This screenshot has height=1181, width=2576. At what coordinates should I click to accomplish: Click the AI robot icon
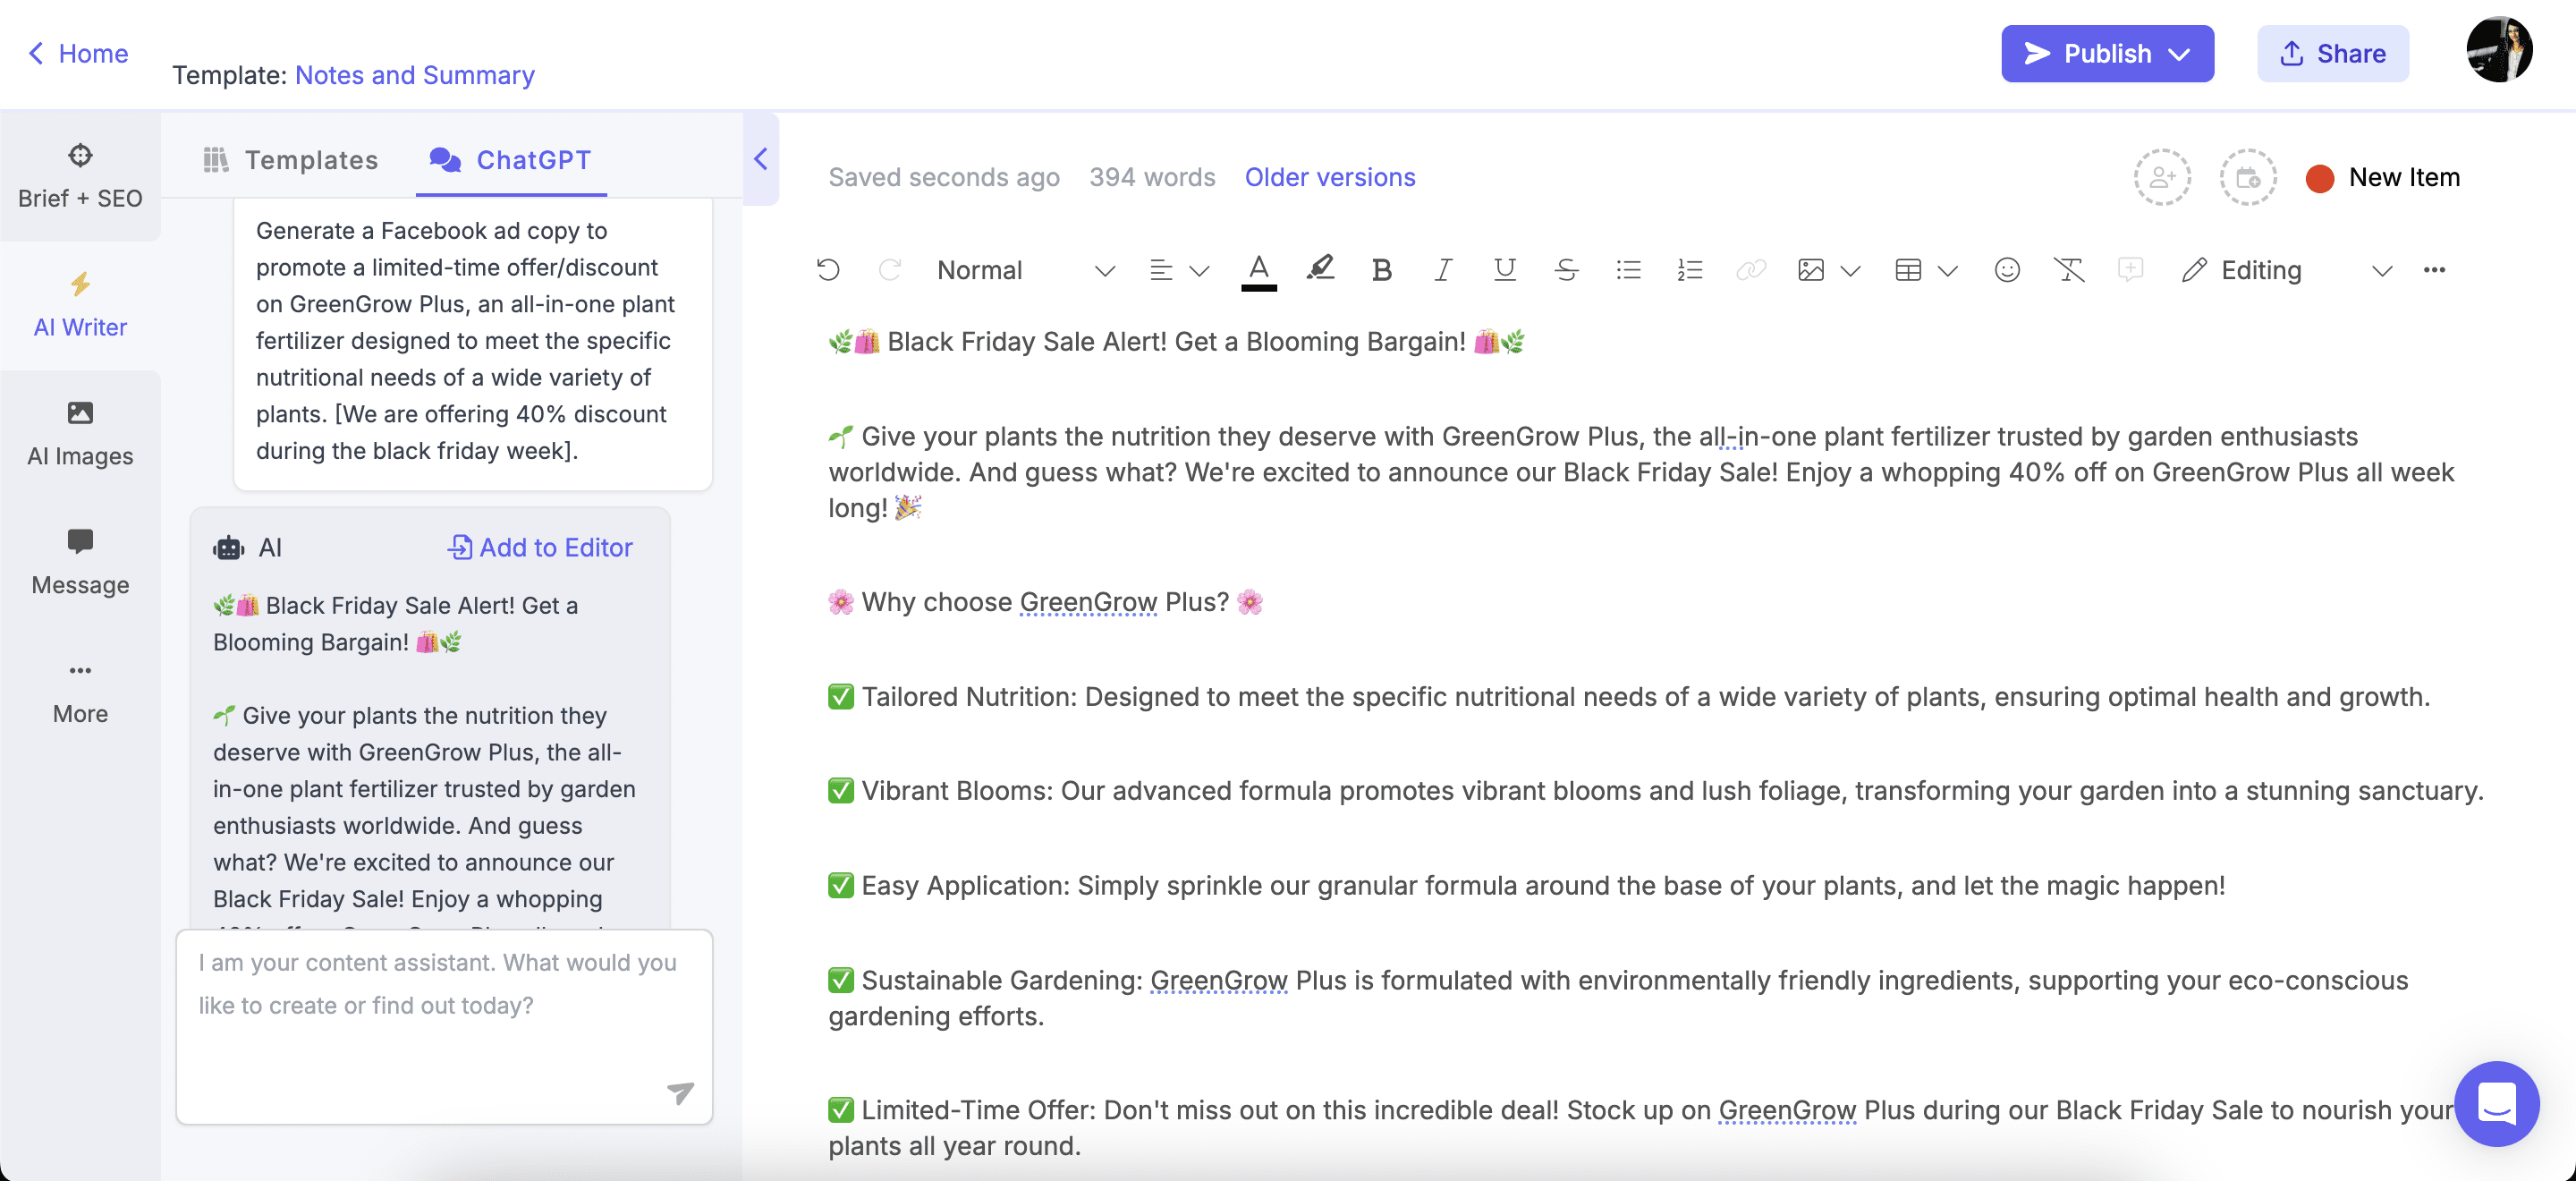point(229,548)
